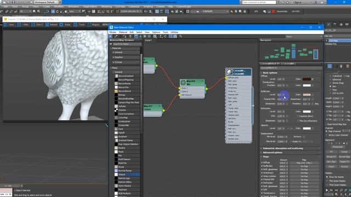
Task: Click the Manipulate button under Alignment
Action: click(337, 147)
